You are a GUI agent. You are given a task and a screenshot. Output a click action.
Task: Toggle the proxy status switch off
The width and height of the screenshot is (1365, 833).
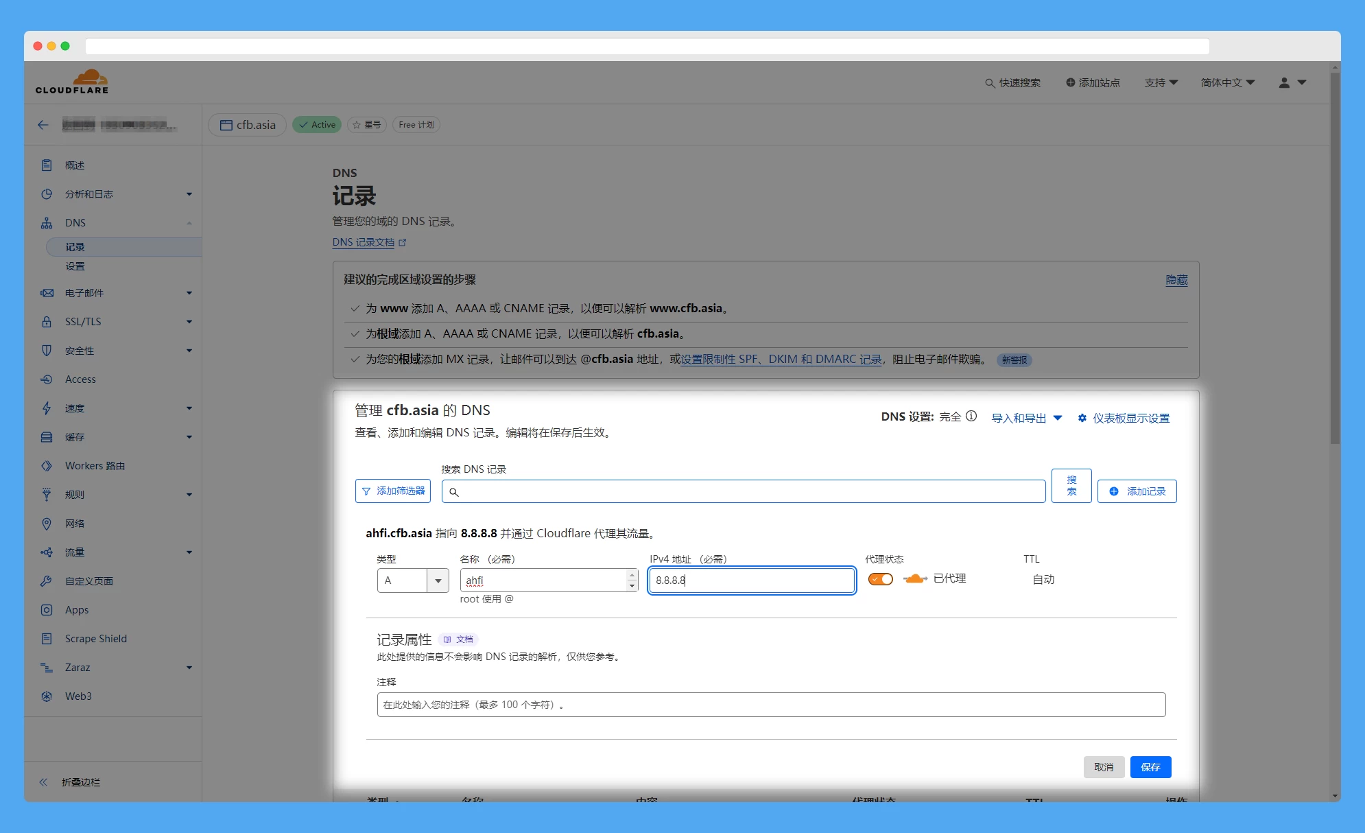point(880,579)
